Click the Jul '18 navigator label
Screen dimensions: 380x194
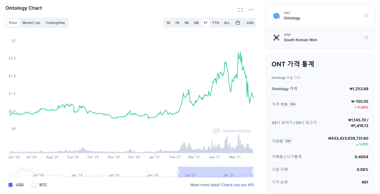(x=38, y=175)
